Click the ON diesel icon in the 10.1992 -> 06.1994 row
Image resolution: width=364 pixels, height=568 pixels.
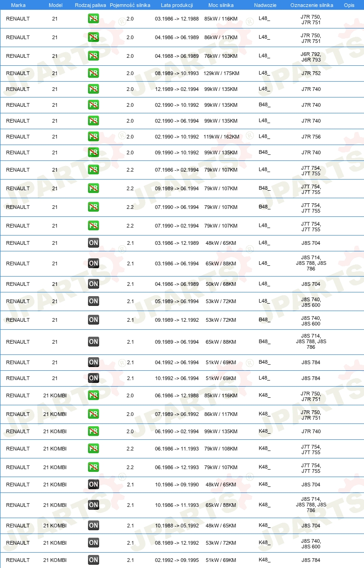[94, 378]
